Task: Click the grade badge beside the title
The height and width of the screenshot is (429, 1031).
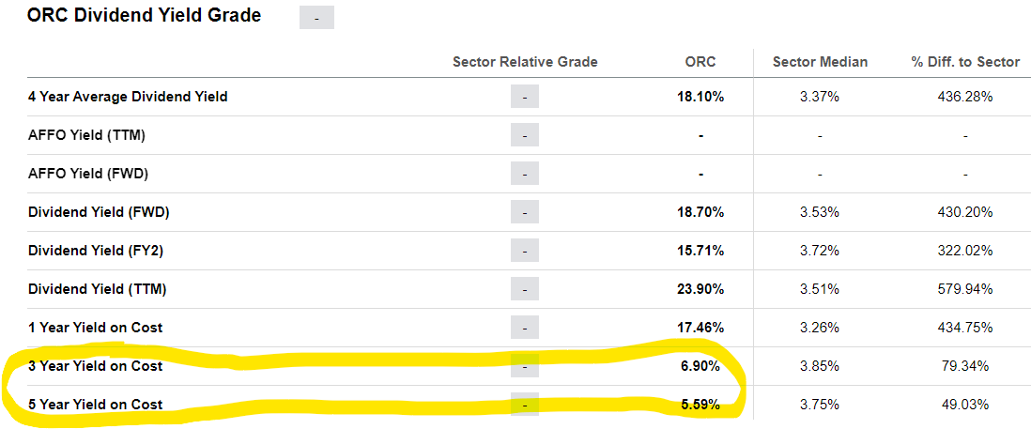Action: (x=315, y=18)
